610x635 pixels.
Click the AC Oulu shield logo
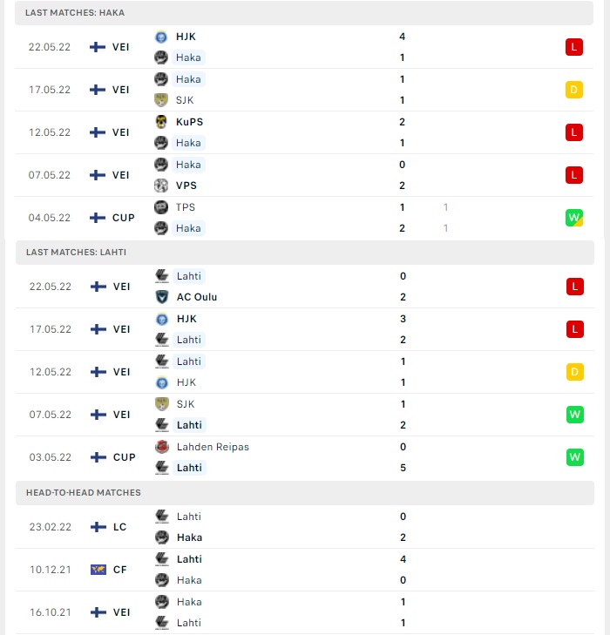pos(161,297)
